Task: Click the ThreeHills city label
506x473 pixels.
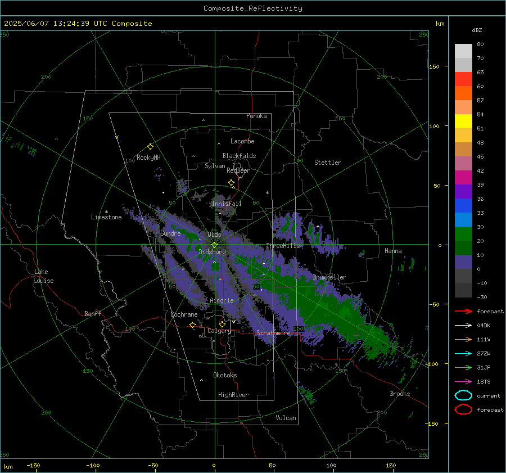Action: pyautogui.click(x=283, y=246)
